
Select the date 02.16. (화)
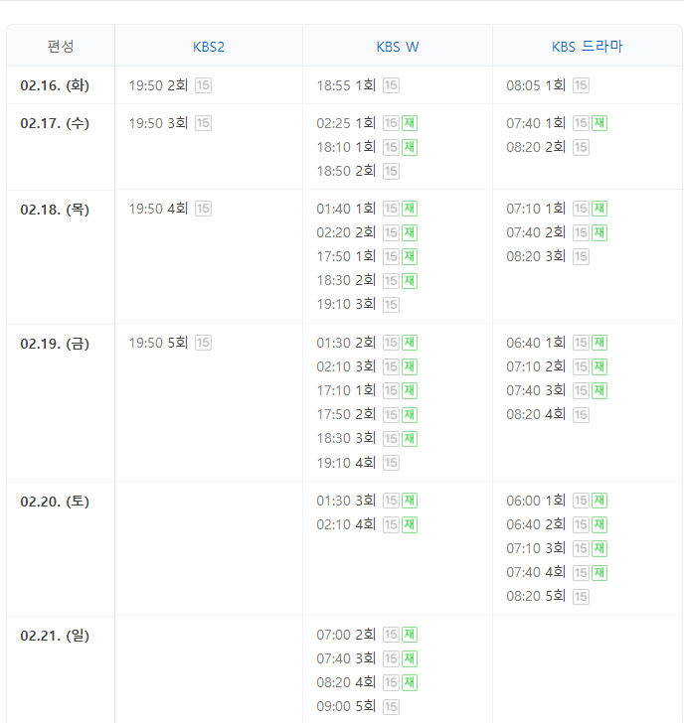pyautogui.click(x=55, y=85)
